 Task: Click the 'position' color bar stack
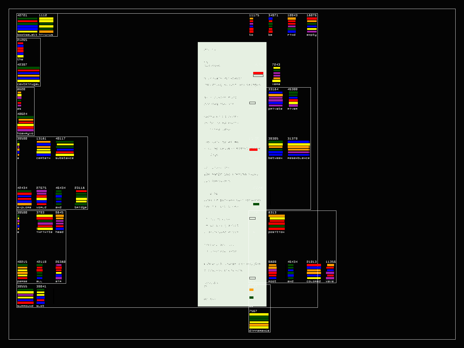(x=277, y=222)
